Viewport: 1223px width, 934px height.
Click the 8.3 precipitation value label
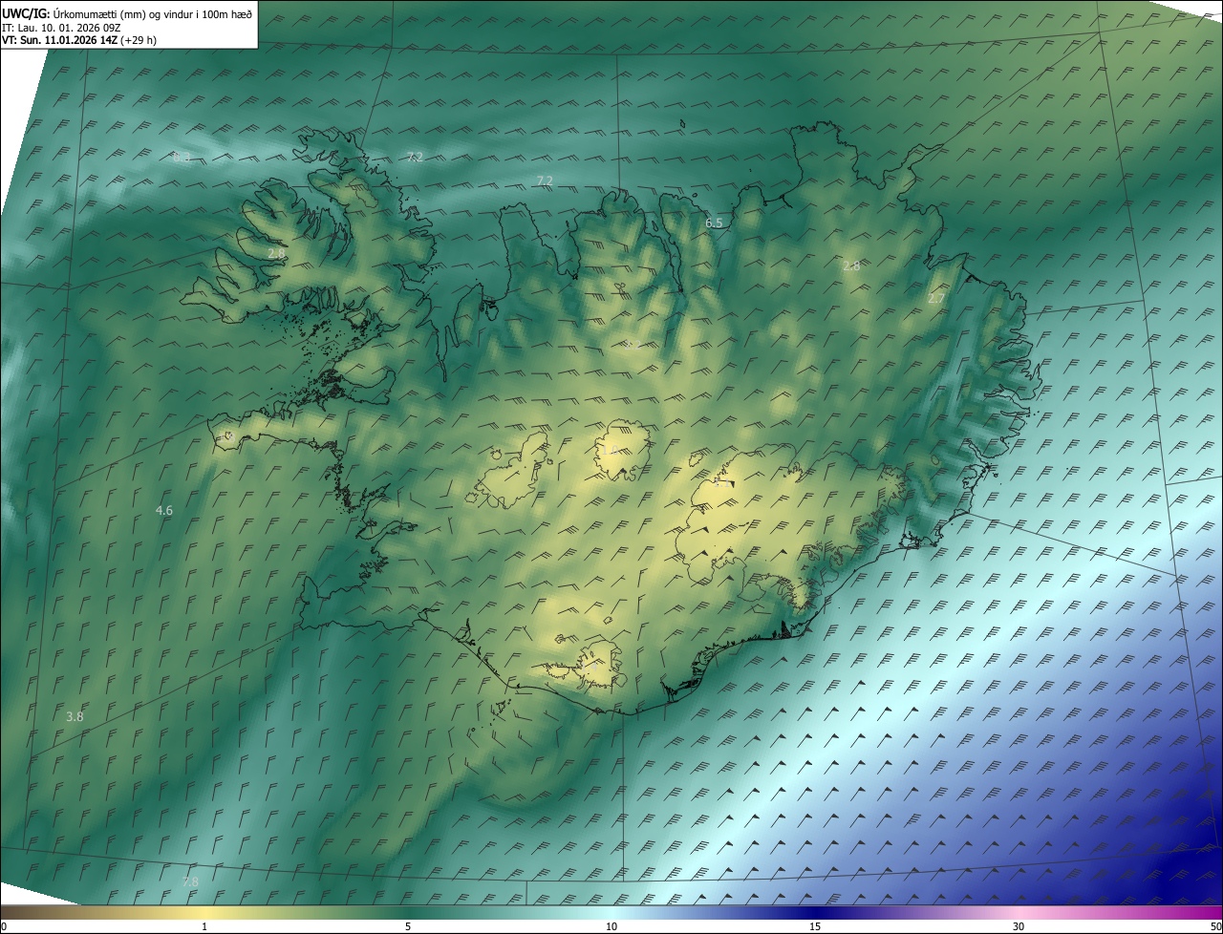click(x=182, y=157)
